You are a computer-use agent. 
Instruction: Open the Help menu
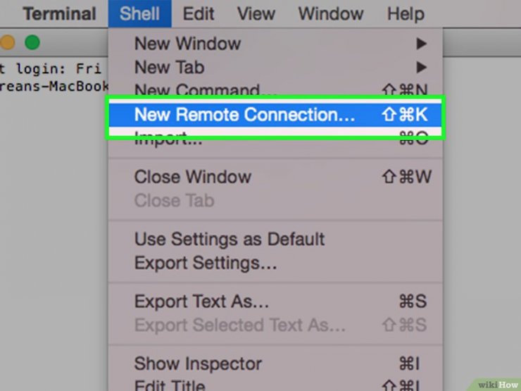[x=406, y=13]
